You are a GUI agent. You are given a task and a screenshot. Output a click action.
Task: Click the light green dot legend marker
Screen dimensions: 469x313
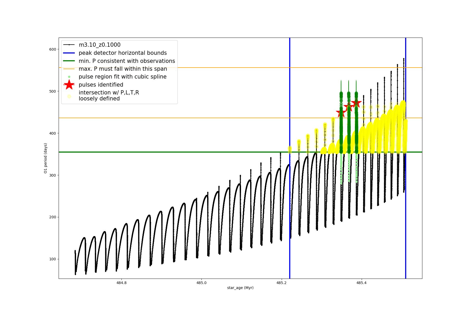pos(69,77)
